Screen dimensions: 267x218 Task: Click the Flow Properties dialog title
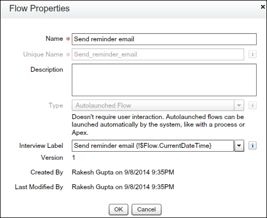[39, 9]
